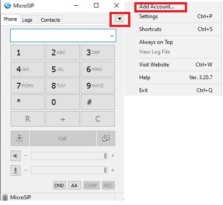Open the main menu dropdown arrow
The image size is (223, 205).
pos(120,19)
